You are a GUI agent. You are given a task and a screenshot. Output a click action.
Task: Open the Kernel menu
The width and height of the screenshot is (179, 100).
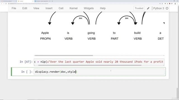pyautogui.click(x=74, y=8)
